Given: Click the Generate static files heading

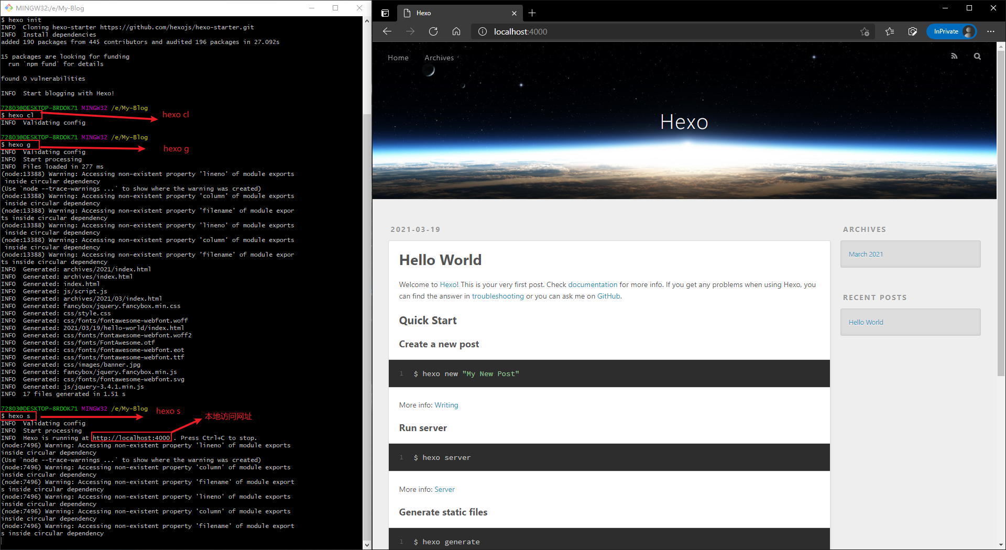Looking at the screenshot, I should (x=443, y=512).
